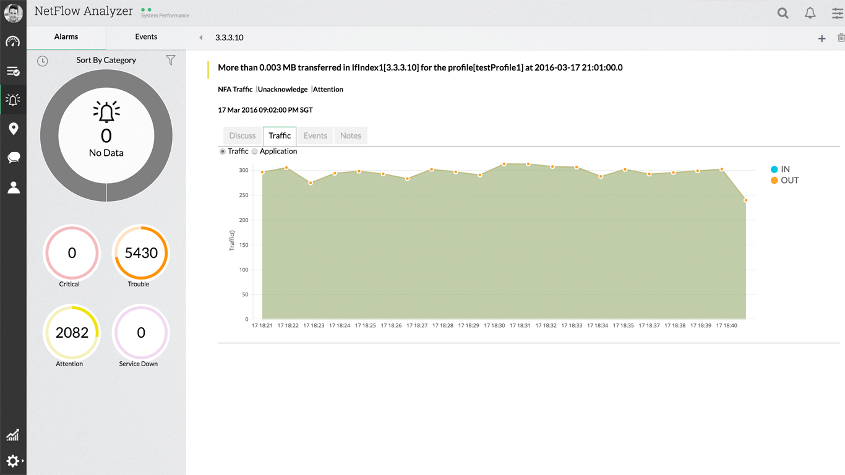Screen dimensions: 845x475
Task: Select the alarms siren icon in sidebar
Action: click(13, 100)
